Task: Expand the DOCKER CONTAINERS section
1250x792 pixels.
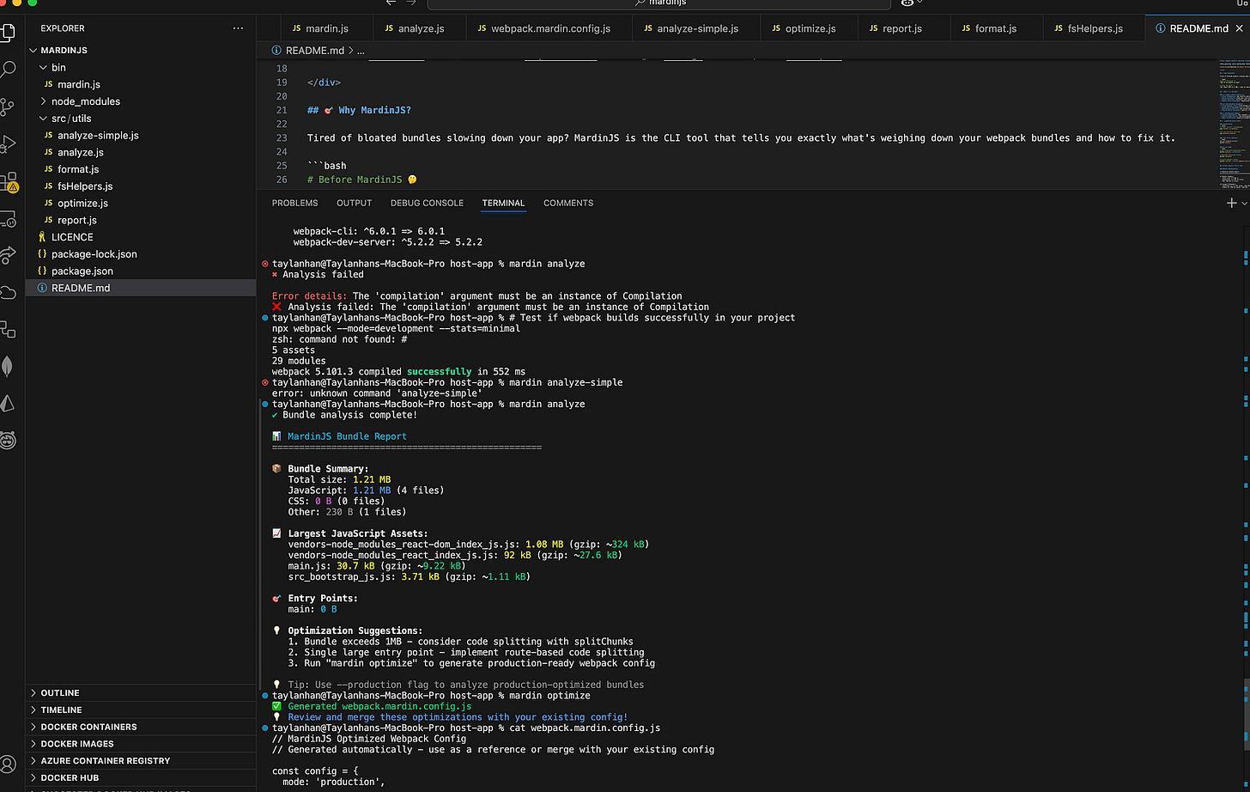Action: click(142, 727)
